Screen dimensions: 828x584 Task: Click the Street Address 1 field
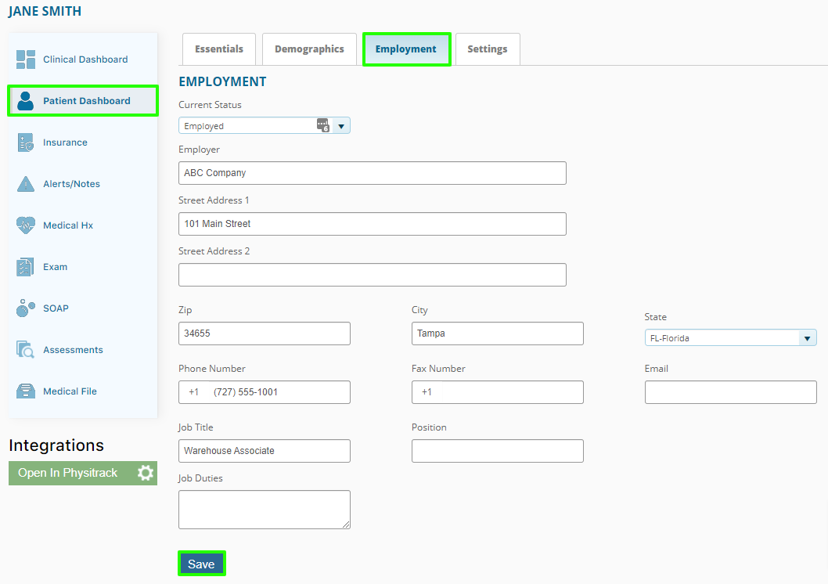point(373,224)
